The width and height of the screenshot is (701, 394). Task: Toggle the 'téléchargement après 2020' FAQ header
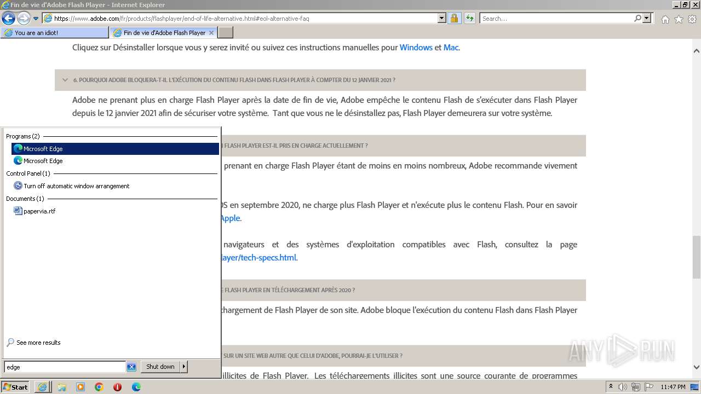point(404,290)
